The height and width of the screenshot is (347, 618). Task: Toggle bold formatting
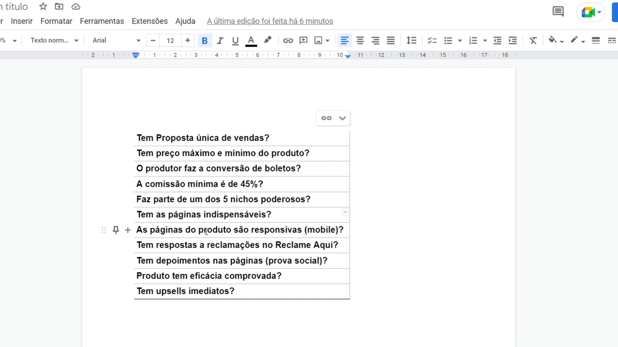[205, 40]
